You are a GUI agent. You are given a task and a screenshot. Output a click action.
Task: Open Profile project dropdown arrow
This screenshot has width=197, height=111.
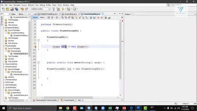(77, 9)
